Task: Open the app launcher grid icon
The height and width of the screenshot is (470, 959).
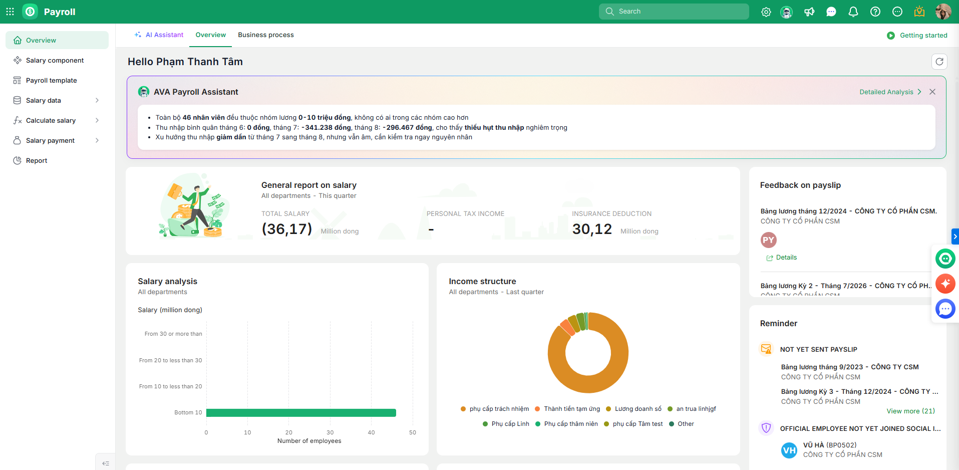Action: [x=10, y=12]
